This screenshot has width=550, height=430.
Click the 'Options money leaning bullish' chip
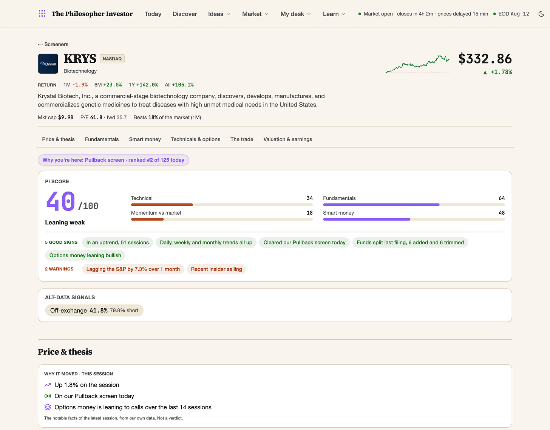coord(85,255)
